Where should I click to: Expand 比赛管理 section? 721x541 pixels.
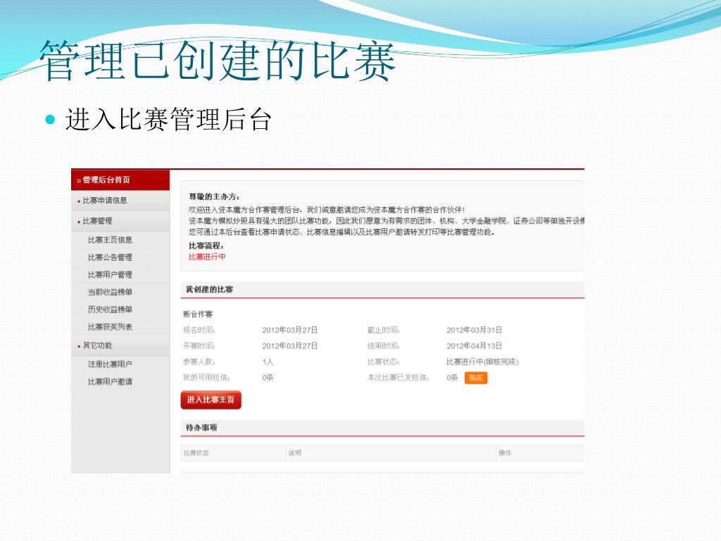click(x=120, y=221)
